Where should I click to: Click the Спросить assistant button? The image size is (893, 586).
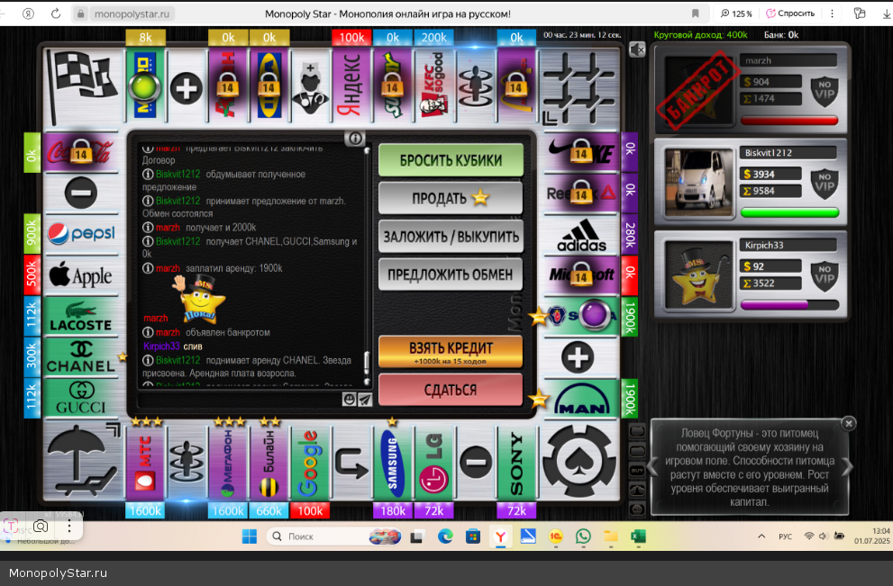click(x=790, y=14)
